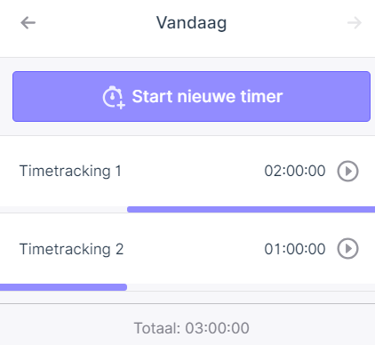Image resolution: width=375 pixels, height=345 pixels.
Task: Click the purple progress bar under Timetracking 2
Action: click(63, 287)
